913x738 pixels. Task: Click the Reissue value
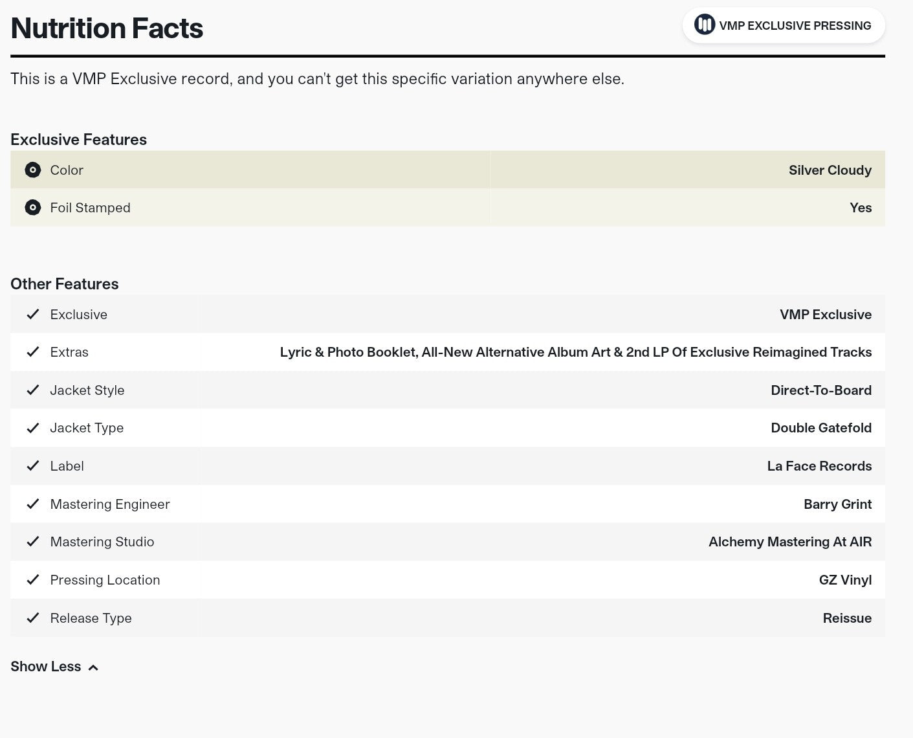[x=847, y=618]
